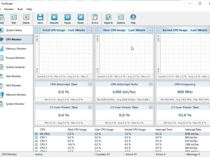Sort by the Interrupt Rate column header

point(197,130)
